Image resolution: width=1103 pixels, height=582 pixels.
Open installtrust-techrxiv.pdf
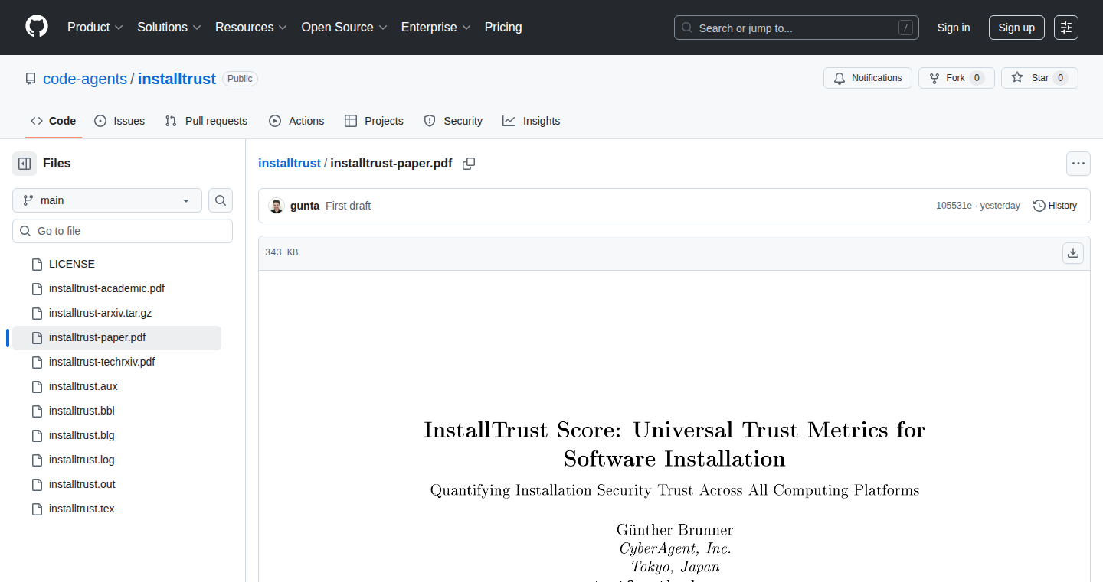(x=102, y=362)
